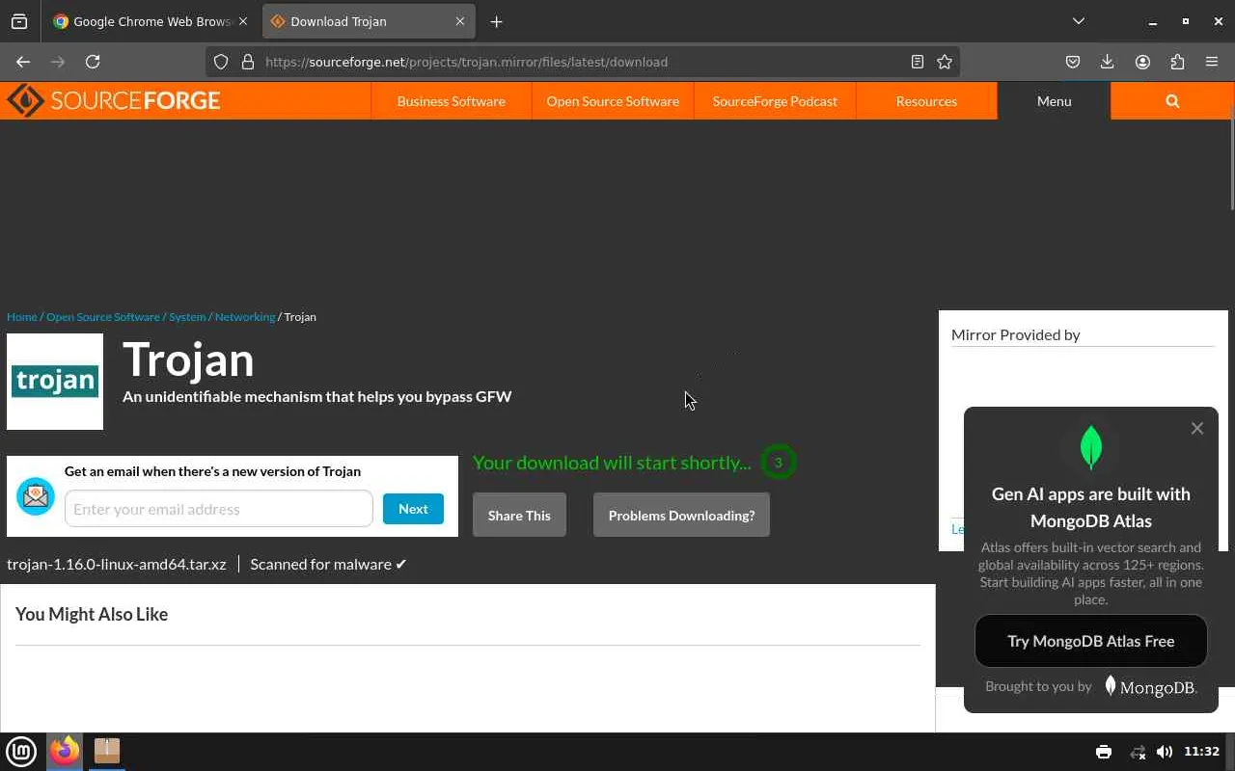This screenshot has height=771, width=1235.
Task: Close the Download Trojan tab
Action: pyautogui.click(x=460, y=21)
